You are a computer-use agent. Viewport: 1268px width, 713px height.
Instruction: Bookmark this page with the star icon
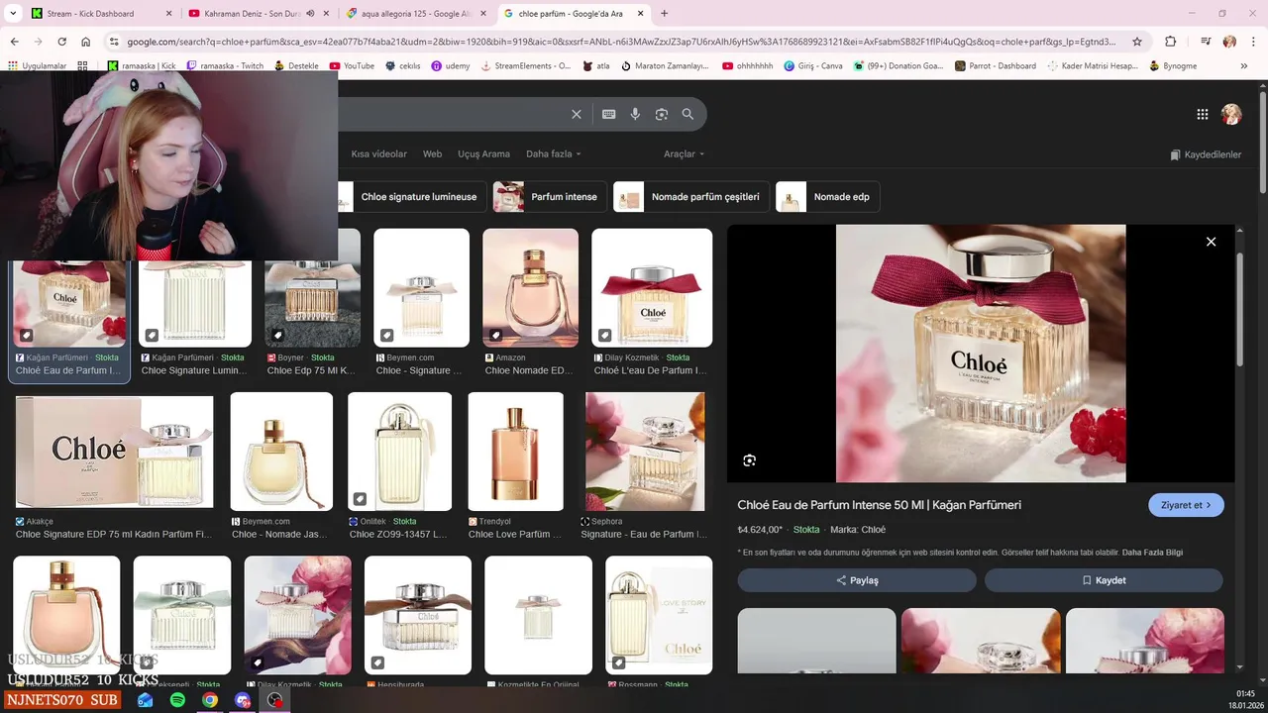[1137, 42]
